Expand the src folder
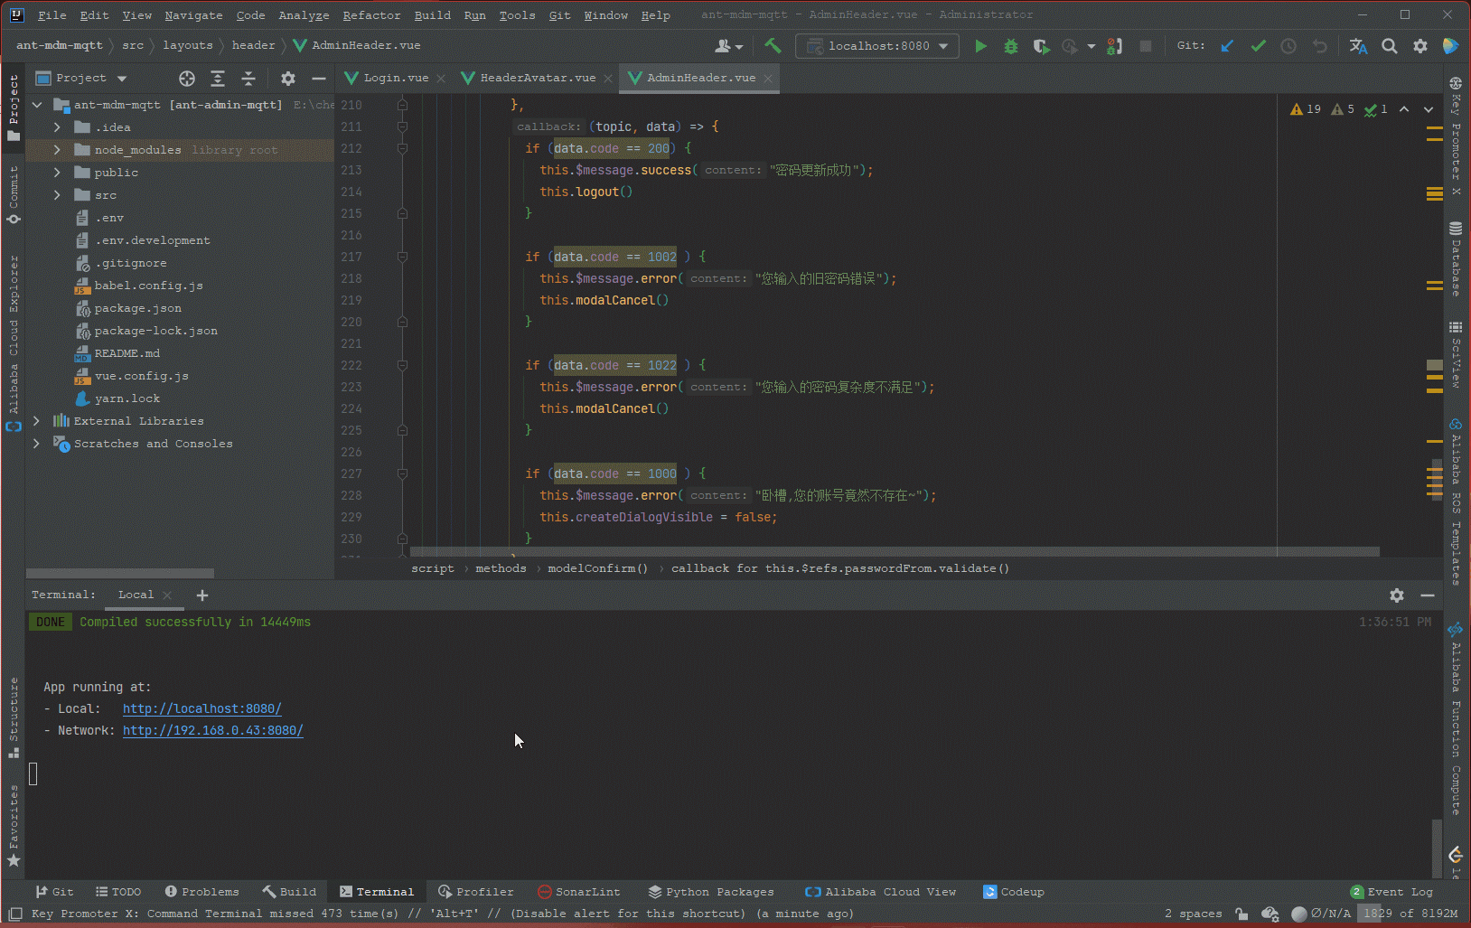Screen dimensions: 1471x928 point(57,195)
